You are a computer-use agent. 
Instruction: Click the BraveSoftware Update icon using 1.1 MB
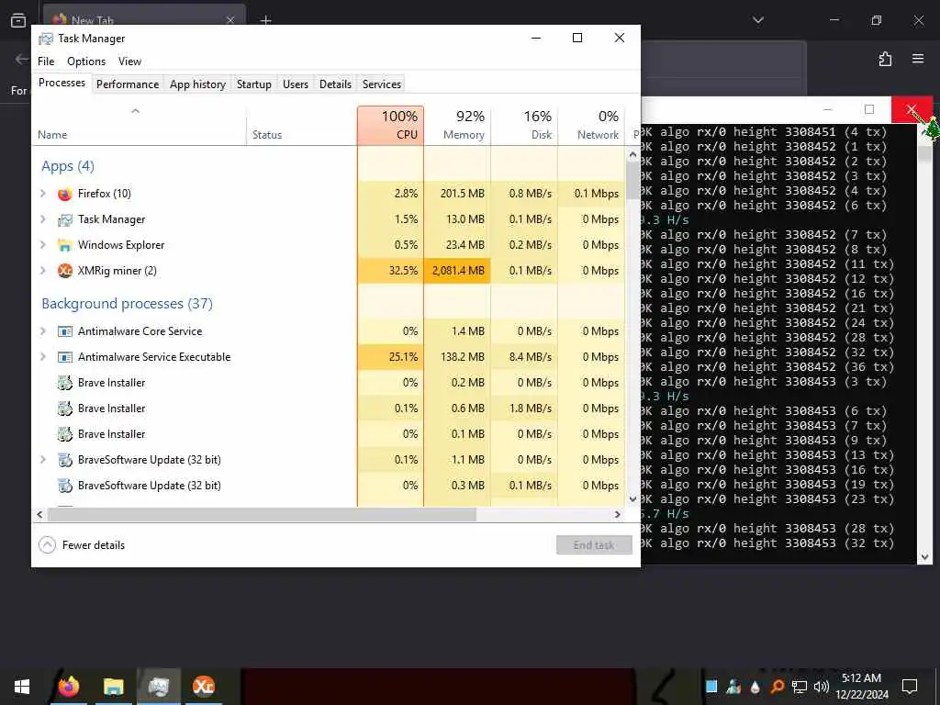pos(65,460)
